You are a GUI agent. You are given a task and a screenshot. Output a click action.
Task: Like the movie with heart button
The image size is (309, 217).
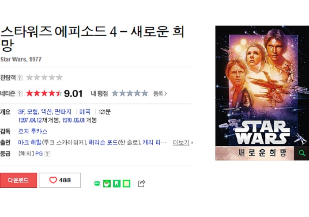click(x=60, y=180)
